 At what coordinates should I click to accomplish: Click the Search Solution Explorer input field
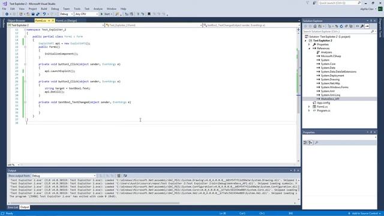[337, 32]
